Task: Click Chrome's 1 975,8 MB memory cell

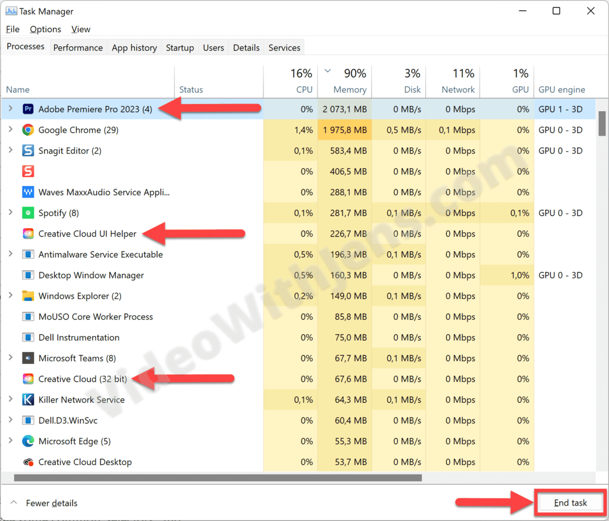Action: [x=344, y=130]
